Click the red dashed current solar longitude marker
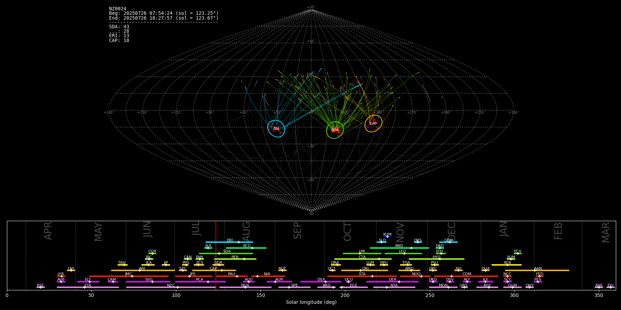Screen dimensions: 621x310 (216, 255)
